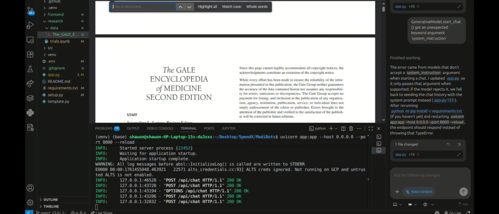Switch to DEBUG CONSOLE tab

click(160, 129)
